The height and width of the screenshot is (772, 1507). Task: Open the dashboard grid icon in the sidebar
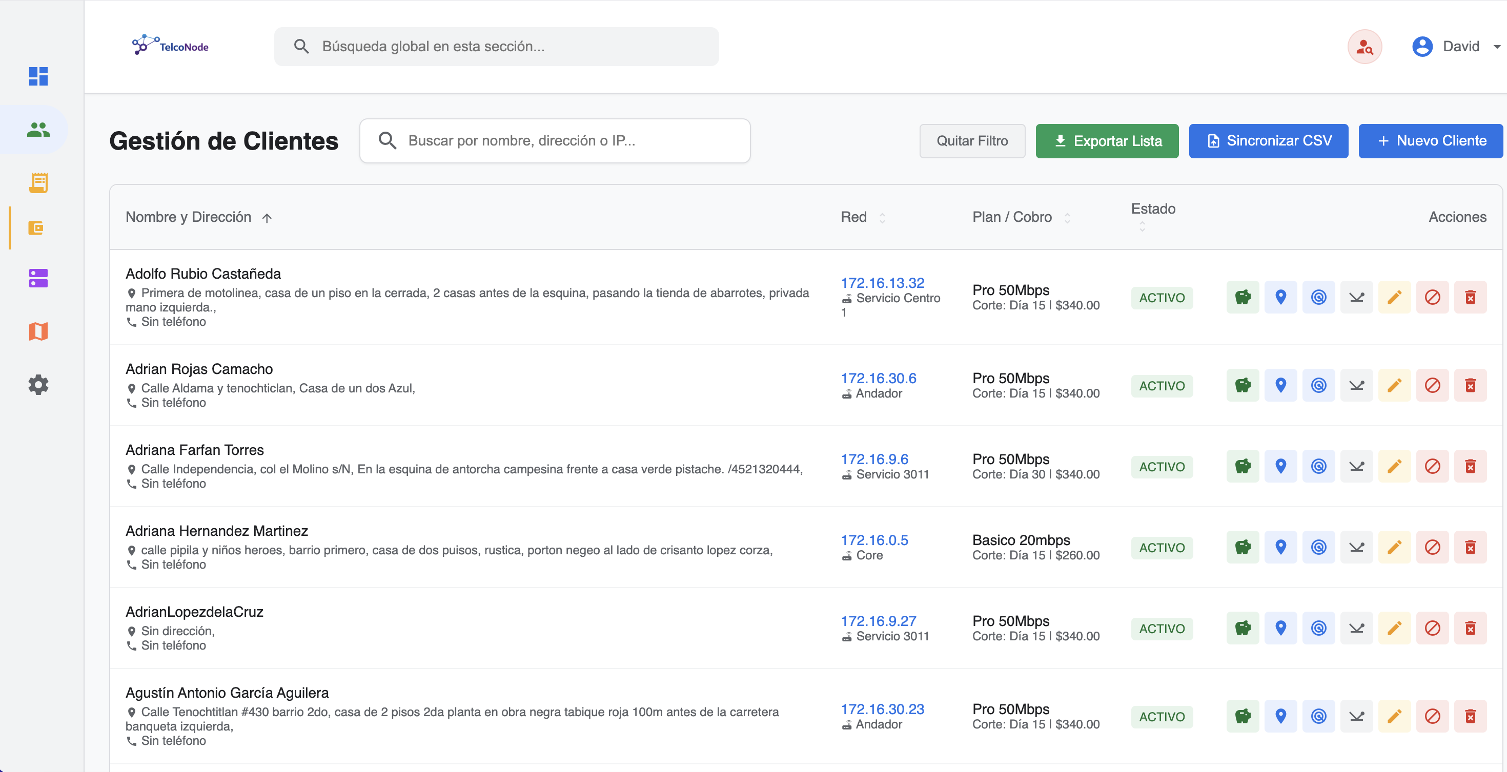[38, 76]
